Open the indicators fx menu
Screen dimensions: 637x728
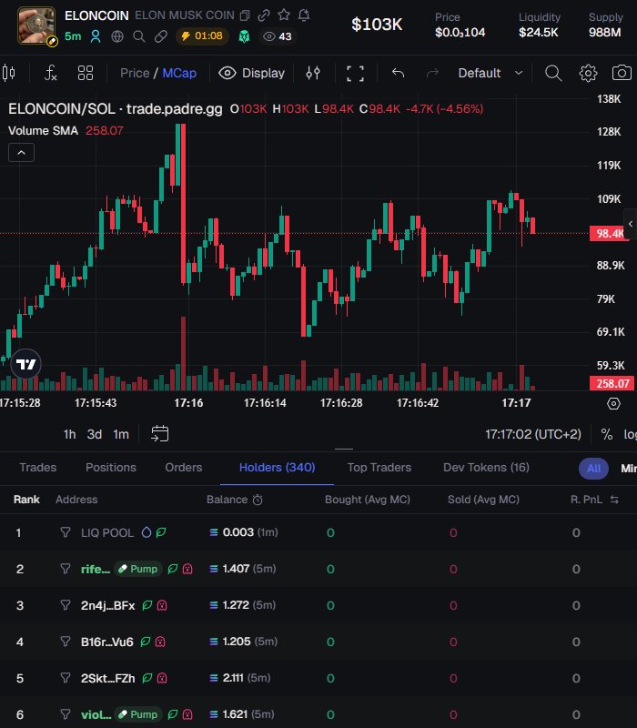pyautogui.click(x=50, y=73)
